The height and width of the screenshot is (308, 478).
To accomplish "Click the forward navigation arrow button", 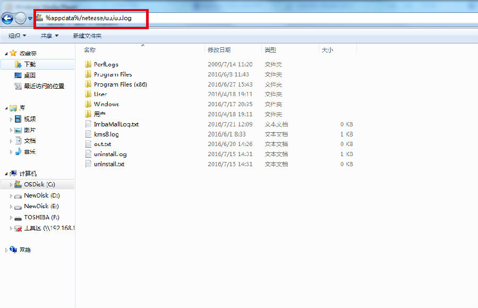I will coord(20,19).
